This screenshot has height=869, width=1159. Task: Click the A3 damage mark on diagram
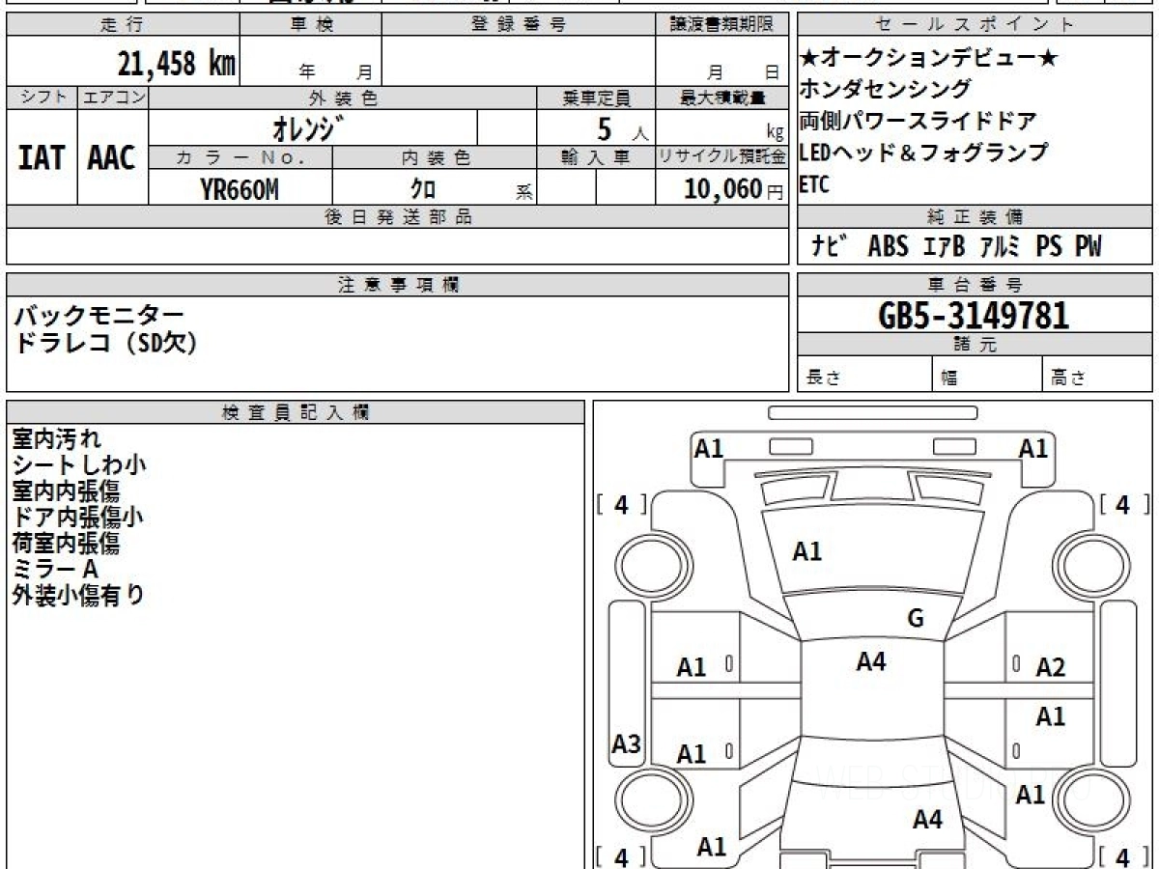[x=627, y=743]
